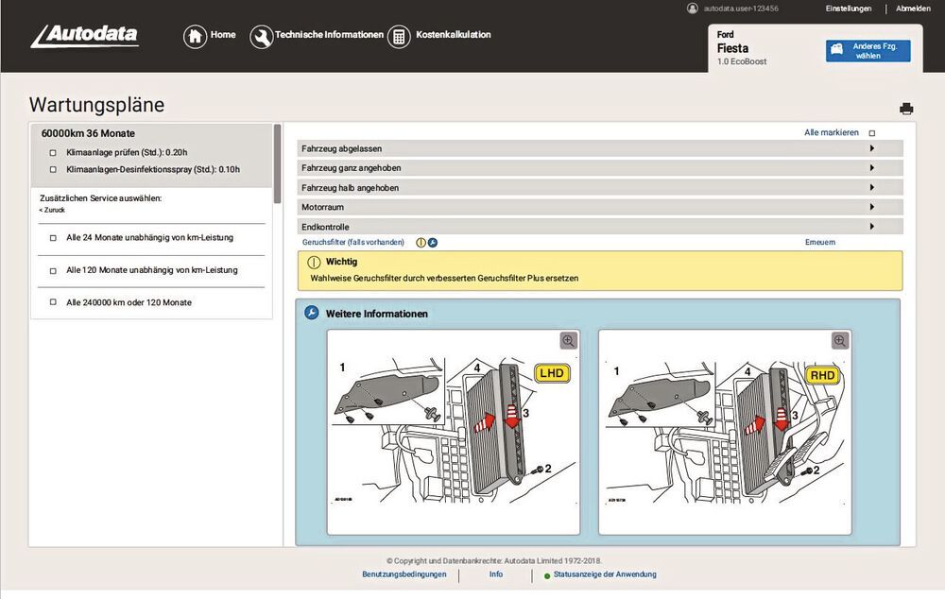The width and height of the screenshot is (945, 599).
Task: Click the calculator icon for Kostenkalkulation
Action: pyautogui.click(x=399, y=37)
